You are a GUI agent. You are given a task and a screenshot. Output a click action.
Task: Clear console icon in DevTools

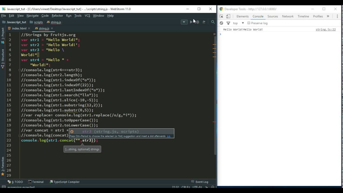(221, 23)
